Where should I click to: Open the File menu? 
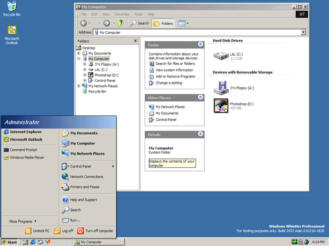[x=84, y=14]
